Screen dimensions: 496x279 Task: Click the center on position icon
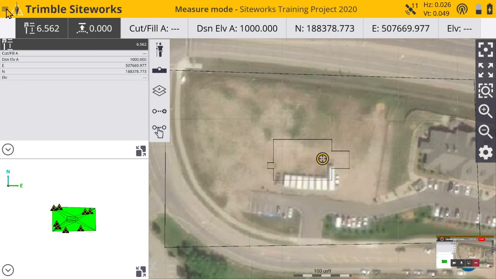pos(486,50)
